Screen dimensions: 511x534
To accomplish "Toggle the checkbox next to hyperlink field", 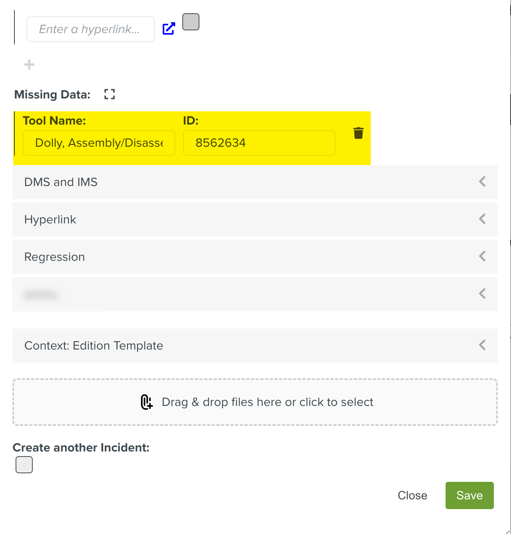I will (x=191, y=22).
